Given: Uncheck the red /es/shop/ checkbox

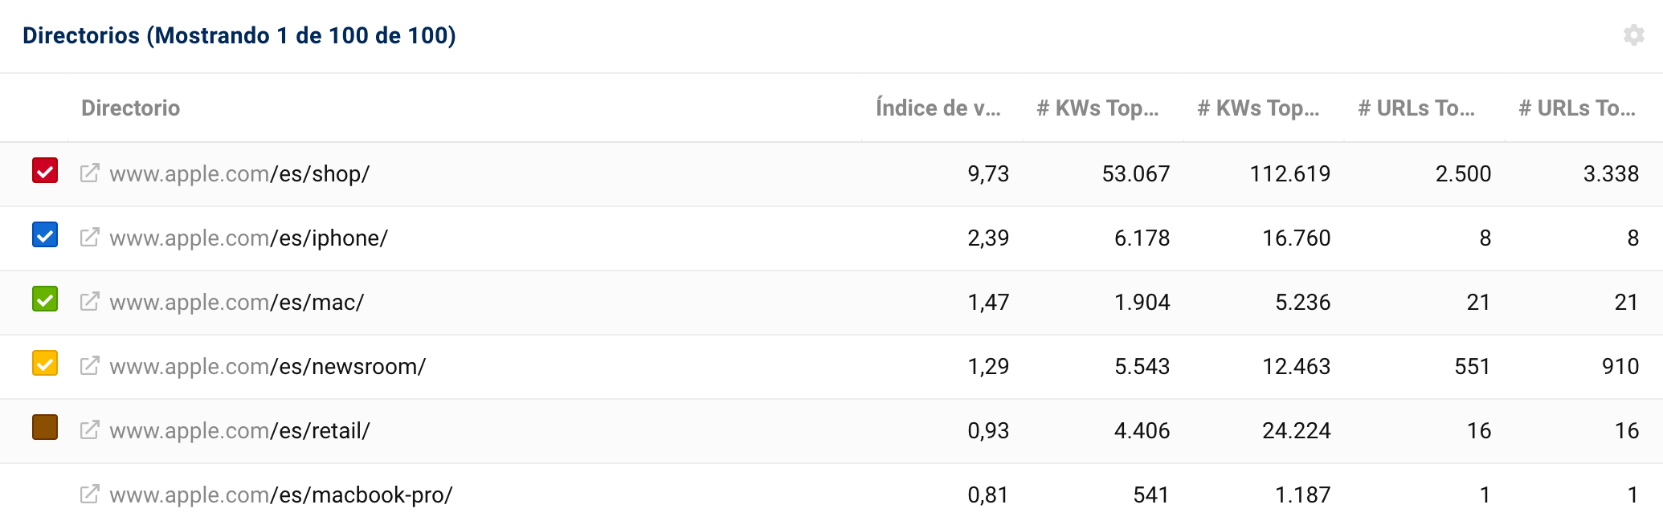Looking at the screenshot, I should (x=45, y=171).
